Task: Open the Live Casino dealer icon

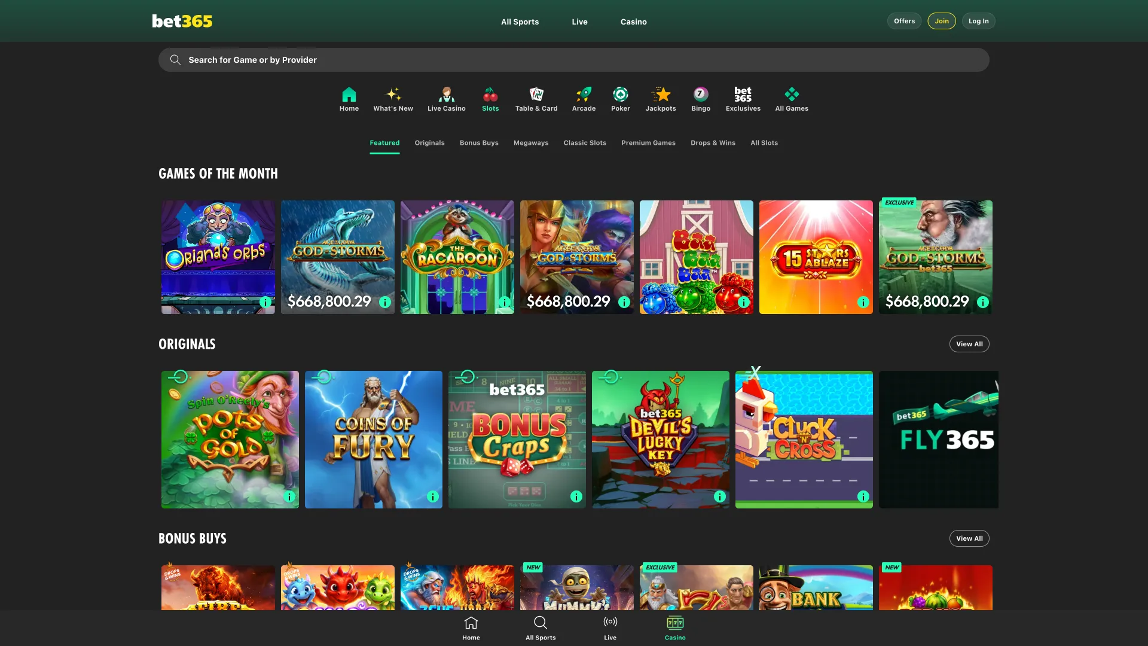Action: pyautogui.click(x=447, y=95)
